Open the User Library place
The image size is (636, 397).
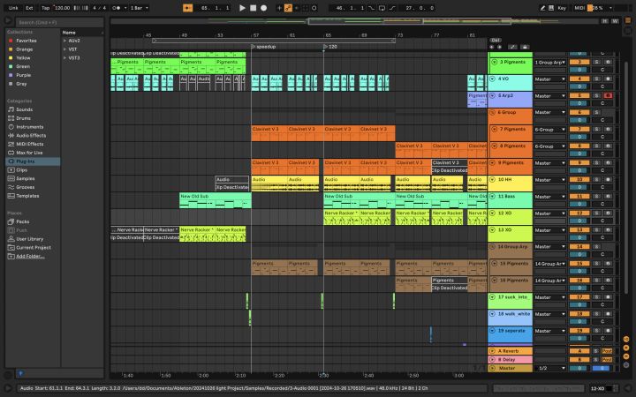coord(29,238)
